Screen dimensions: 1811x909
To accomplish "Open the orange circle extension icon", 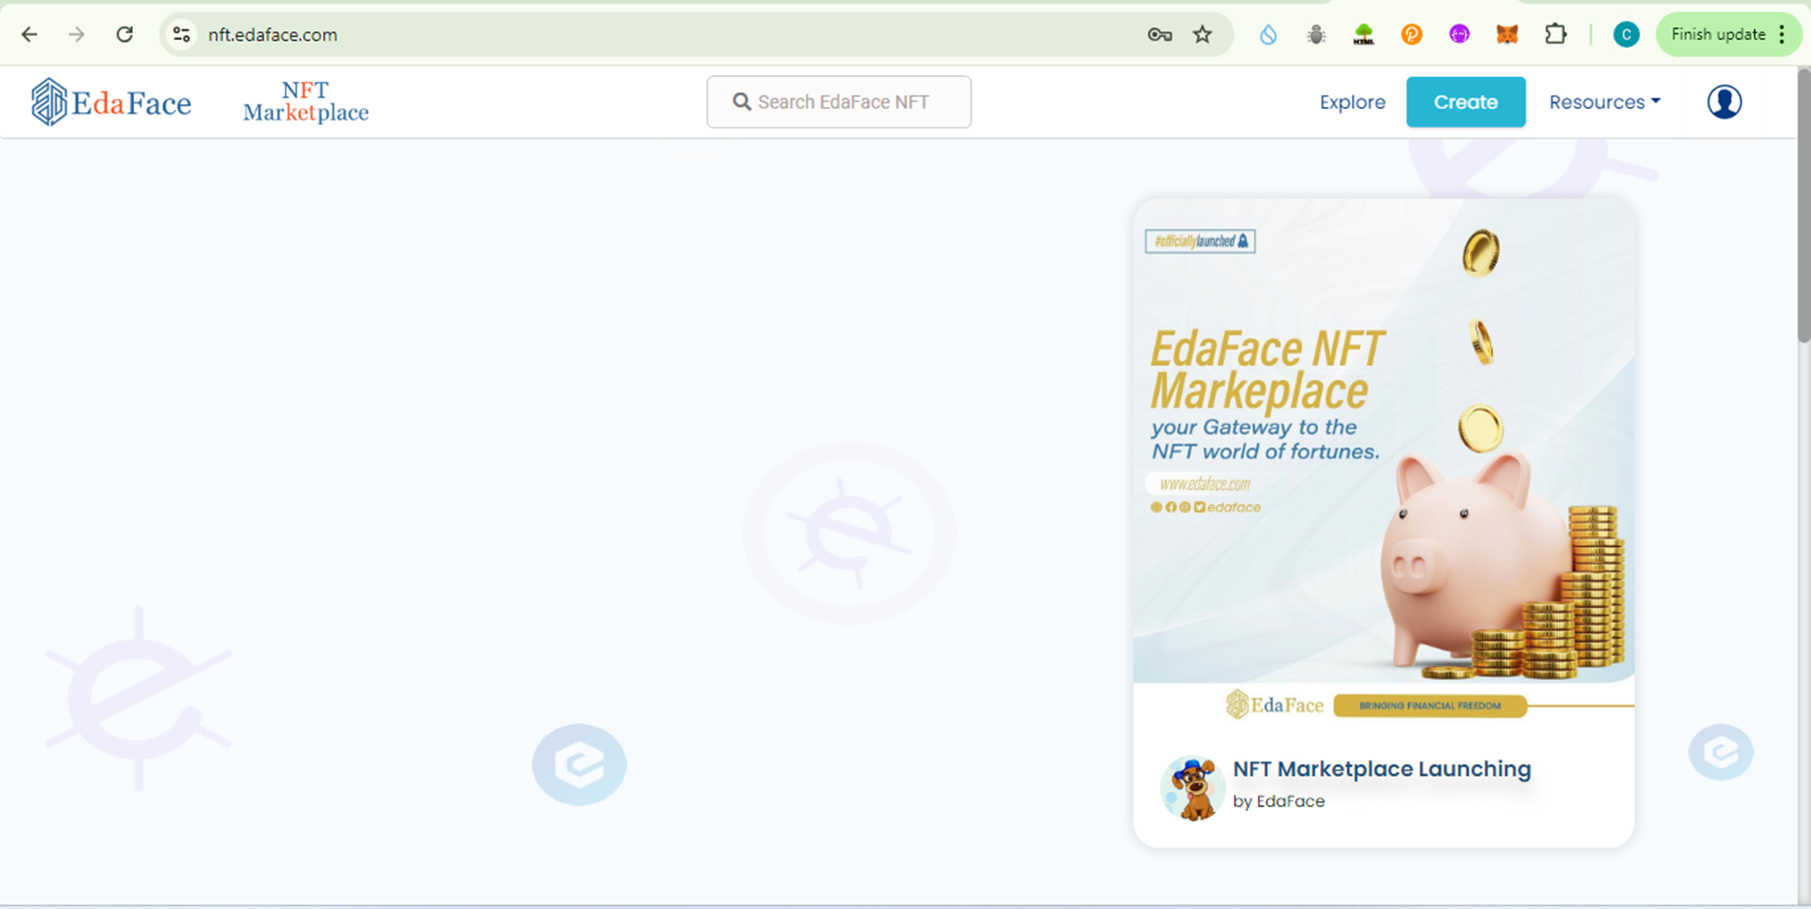I will coord(1412,34).
